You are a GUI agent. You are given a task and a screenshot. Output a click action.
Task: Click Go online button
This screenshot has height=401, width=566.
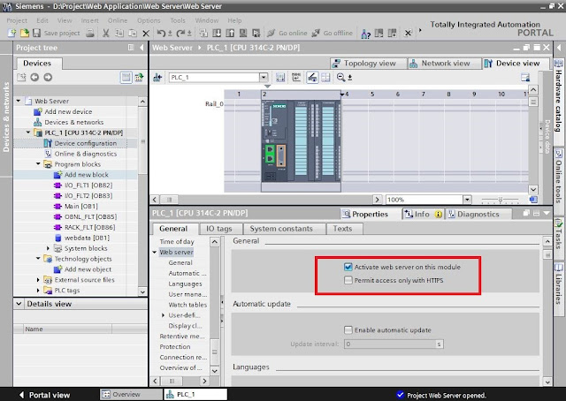coord(287,34)
